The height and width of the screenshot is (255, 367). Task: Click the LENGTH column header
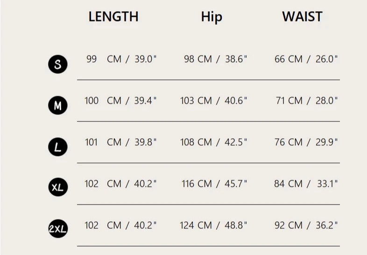point(113,17)
